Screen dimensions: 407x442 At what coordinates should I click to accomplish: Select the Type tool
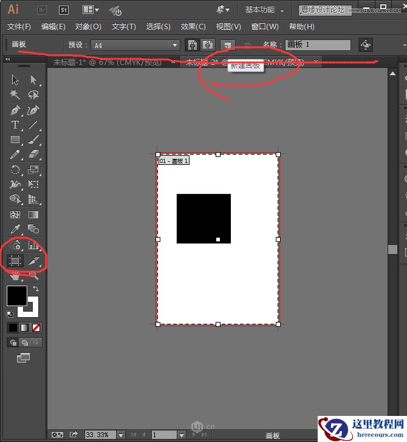click(x=15, y=124)
